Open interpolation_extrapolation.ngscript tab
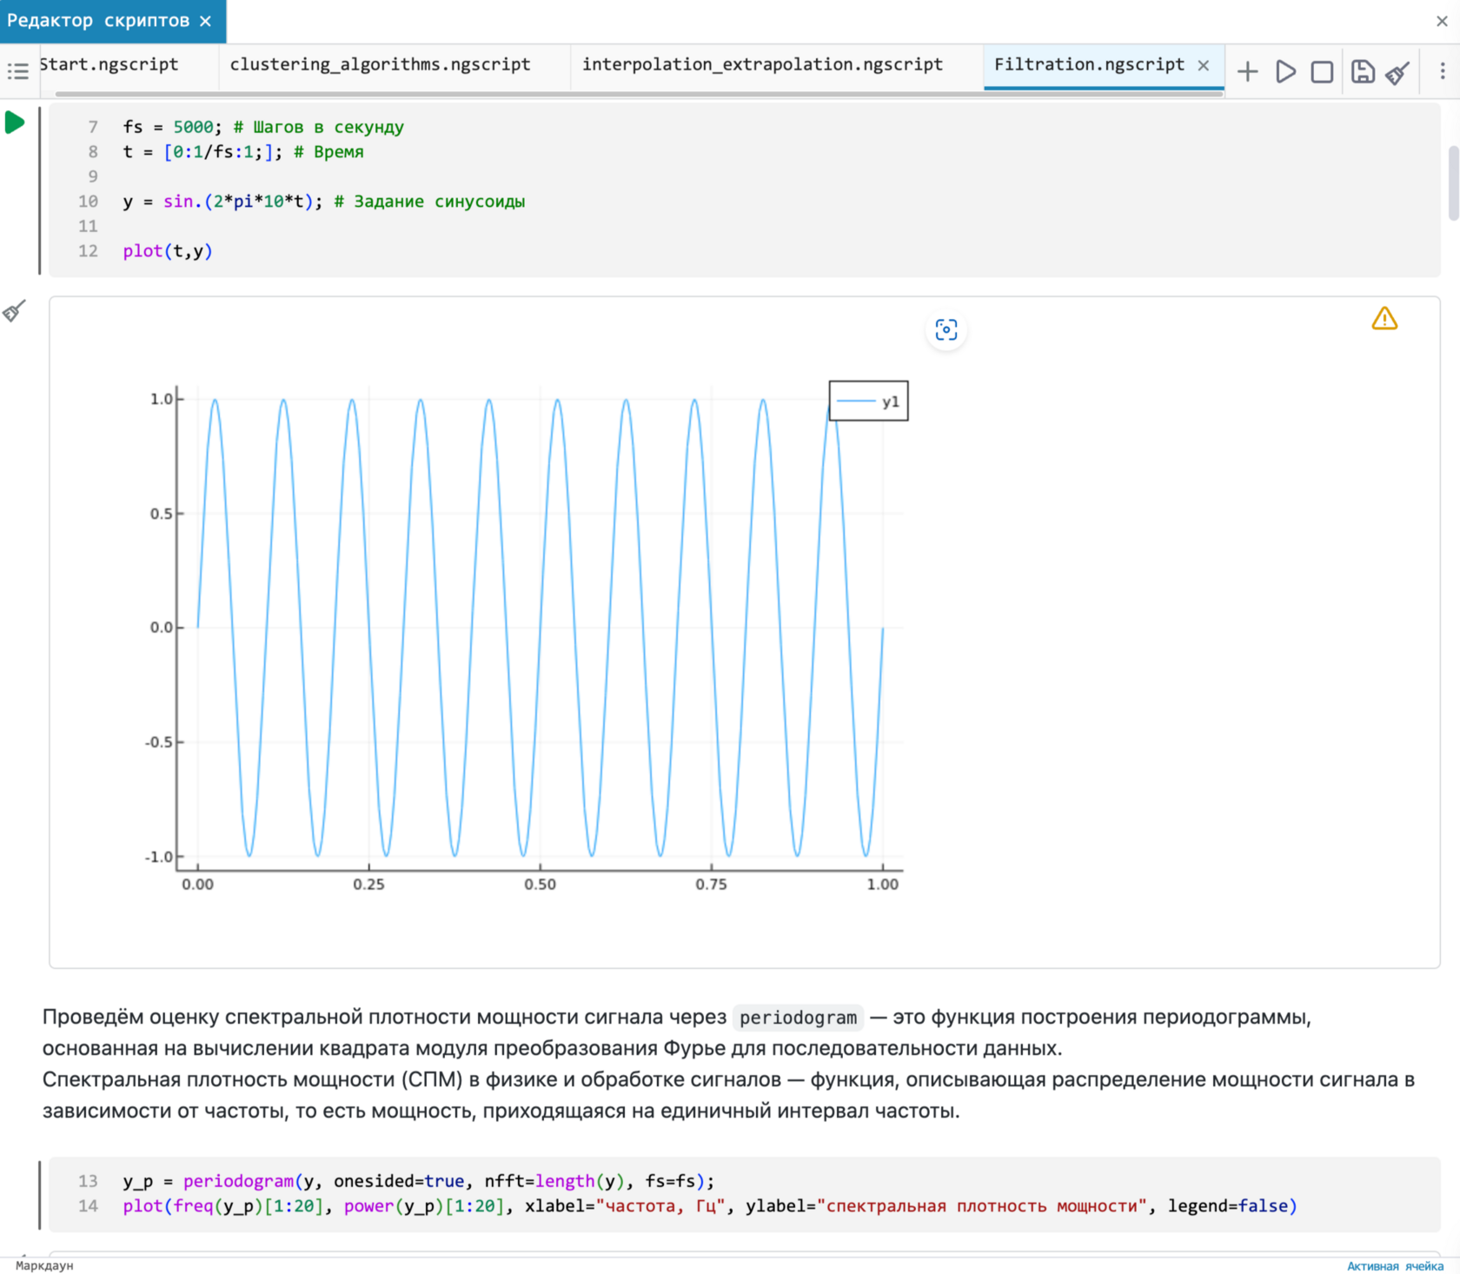Image resolution: width=1460 pixels, height=1274 pixels. coord(762,64)
